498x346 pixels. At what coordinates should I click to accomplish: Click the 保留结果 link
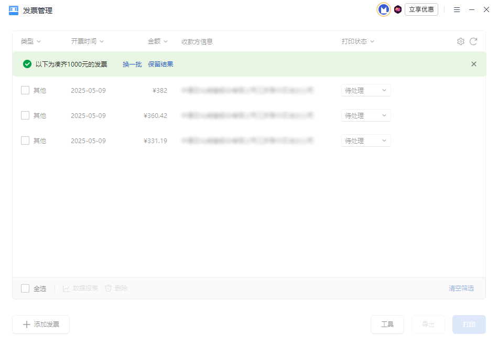[x=160, y=64]
